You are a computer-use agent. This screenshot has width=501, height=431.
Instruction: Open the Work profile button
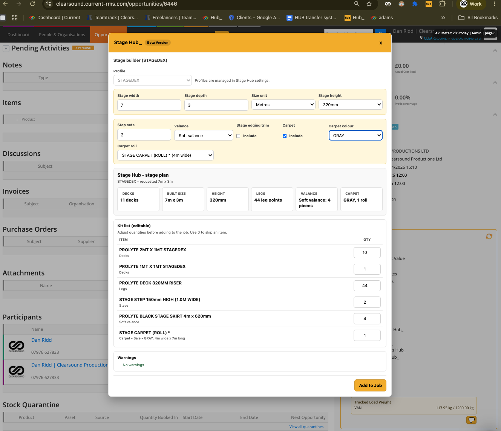pyautogui.click(x=471, y=4)
